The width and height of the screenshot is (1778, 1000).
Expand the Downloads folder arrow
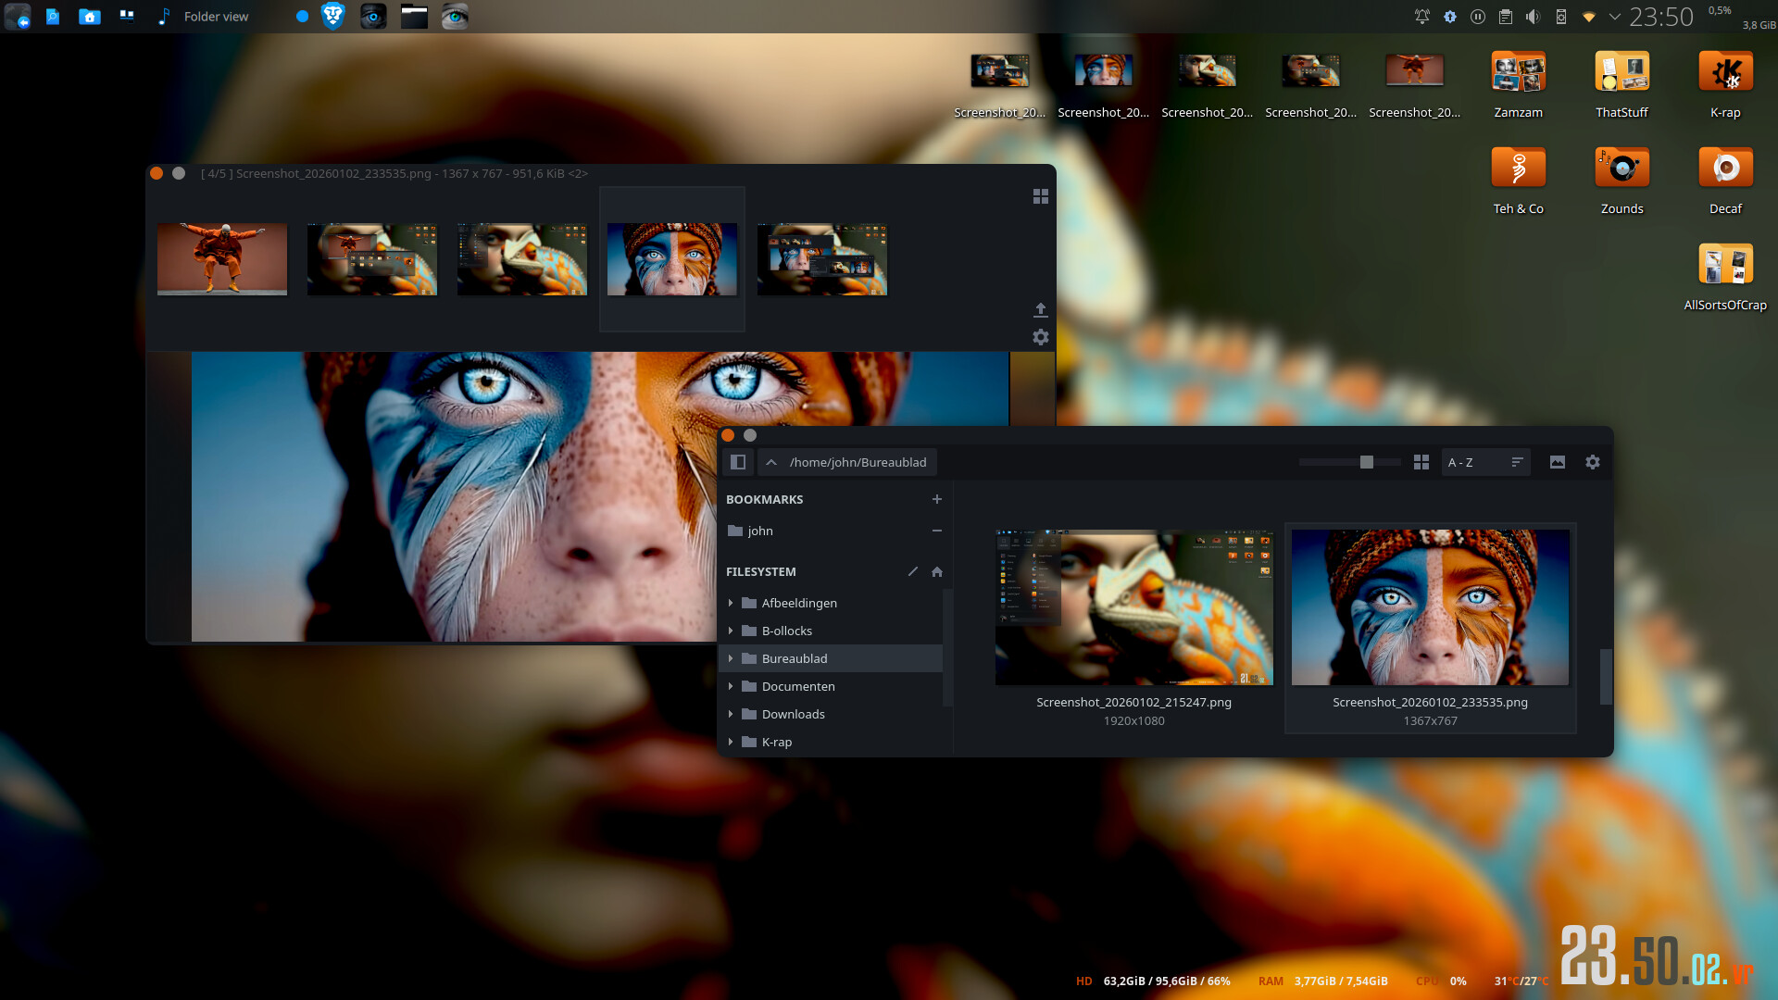tap(731, 714)
